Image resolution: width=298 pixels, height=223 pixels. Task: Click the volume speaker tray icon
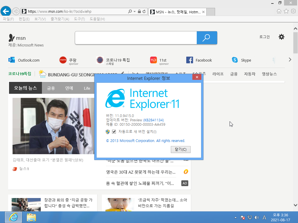tap(257, 217)
